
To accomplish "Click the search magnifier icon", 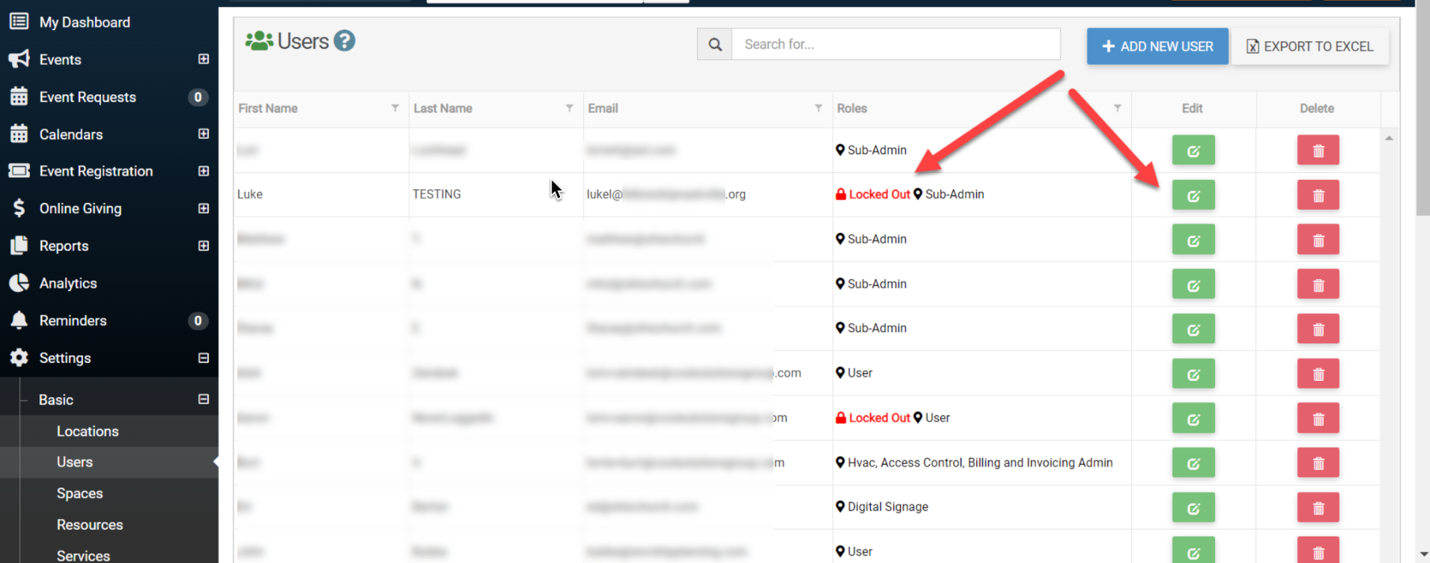I will [x=714, y=45].
